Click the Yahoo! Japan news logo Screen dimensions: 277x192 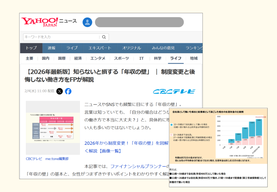pos(49,22)
